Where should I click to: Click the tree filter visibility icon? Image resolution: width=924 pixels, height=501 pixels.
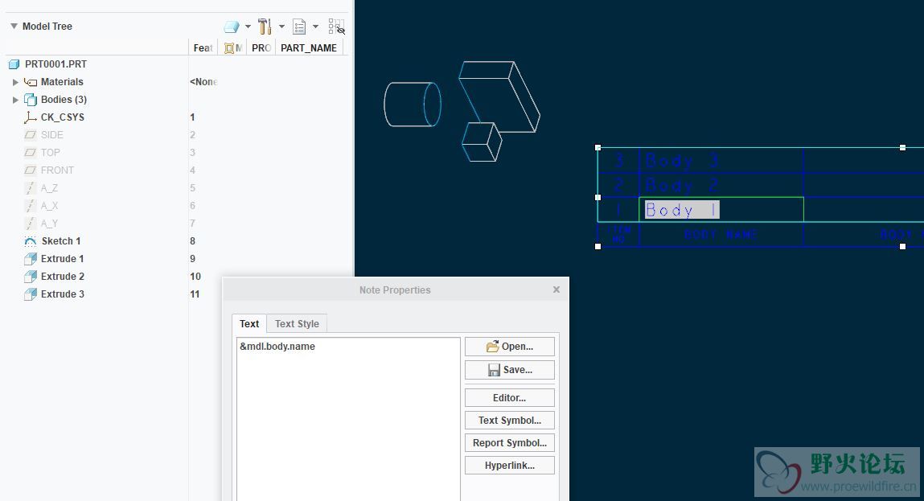336,27
